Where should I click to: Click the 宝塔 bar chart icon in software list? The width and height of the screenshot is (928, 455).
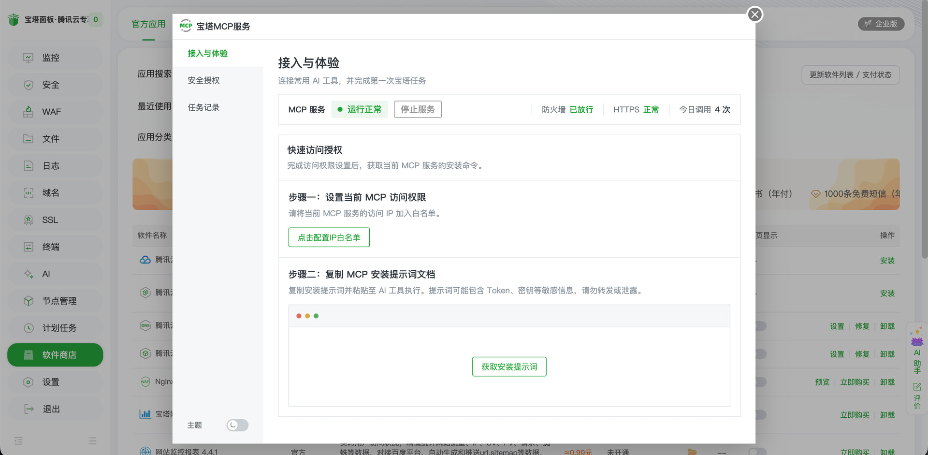(145, 414)
